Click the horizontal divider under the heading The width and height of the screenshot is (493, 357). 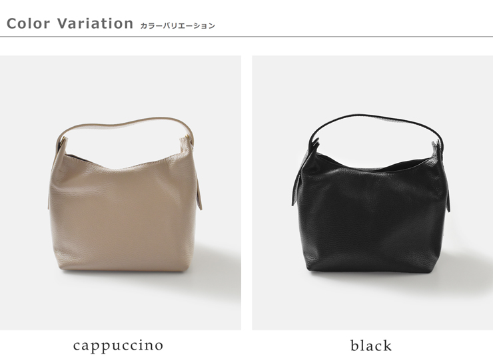[246, 37]
